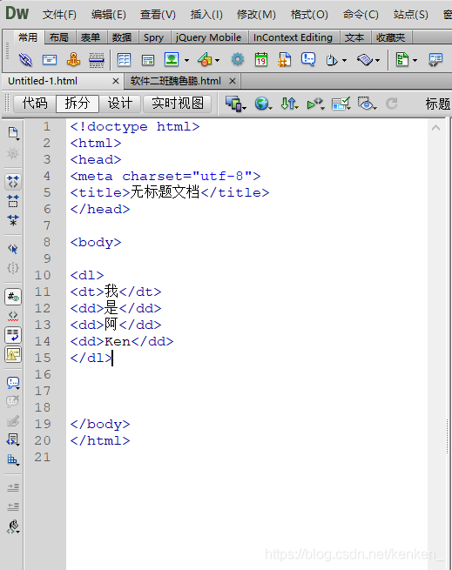
Task: Click the Named Anchor icon
Action: pos(73,59)
